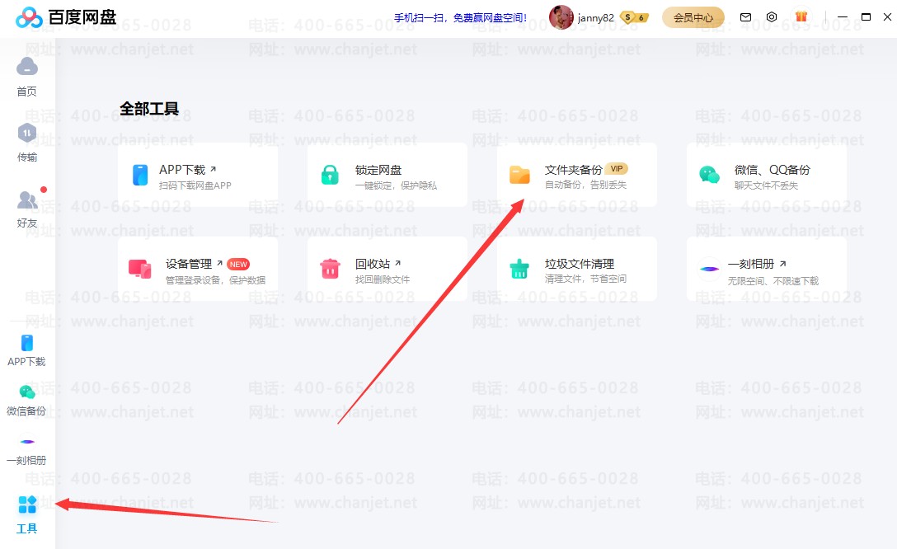Select the sidebar APP下载 label
This screenshot has width=897, height=549.
pos(27,361)
